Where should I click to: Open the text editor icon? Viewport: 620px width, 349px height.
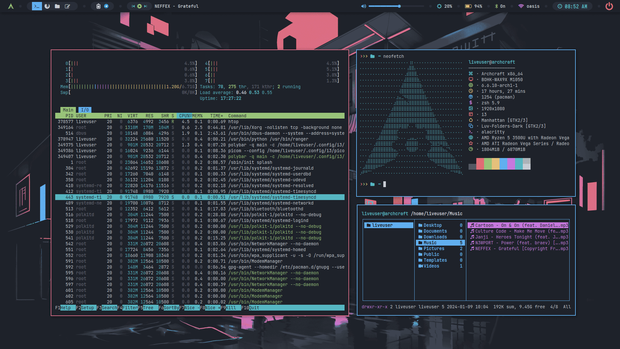(x=67, y=6)
